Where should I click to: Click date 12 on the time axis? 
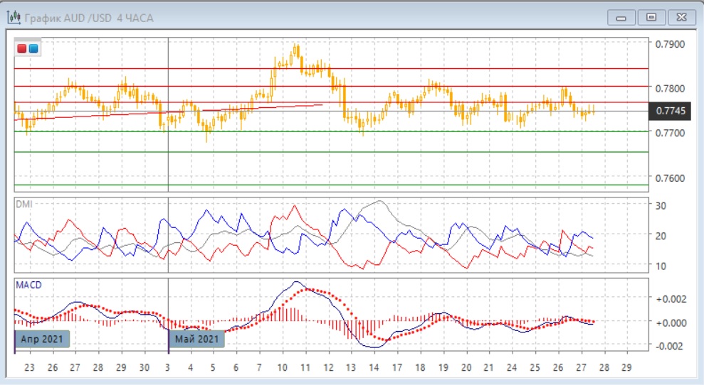click(328, 369)
